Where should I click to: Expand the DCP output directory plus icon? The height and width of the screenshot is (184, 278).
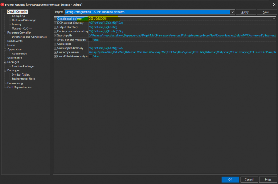click(x=56, y=23)
